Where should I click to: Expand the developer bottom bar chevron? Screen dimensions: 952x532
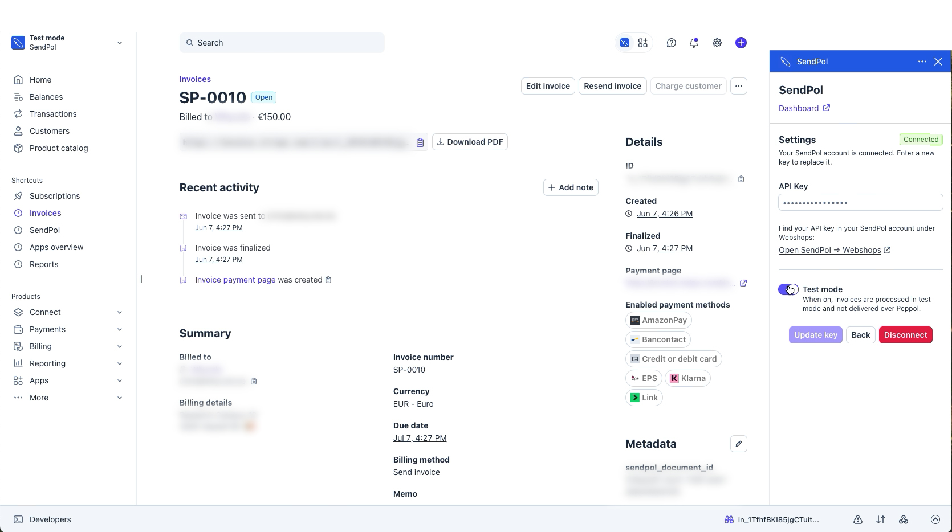click(x=935, y=519)
